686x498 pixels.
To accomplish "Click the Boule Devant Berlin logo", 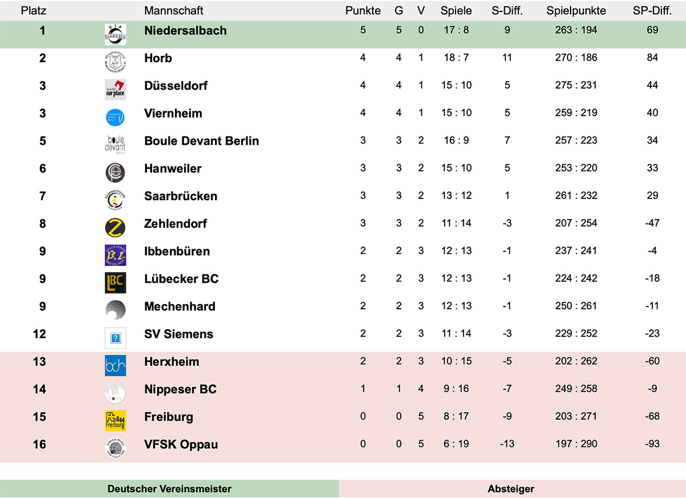I will tap(115, 144).
